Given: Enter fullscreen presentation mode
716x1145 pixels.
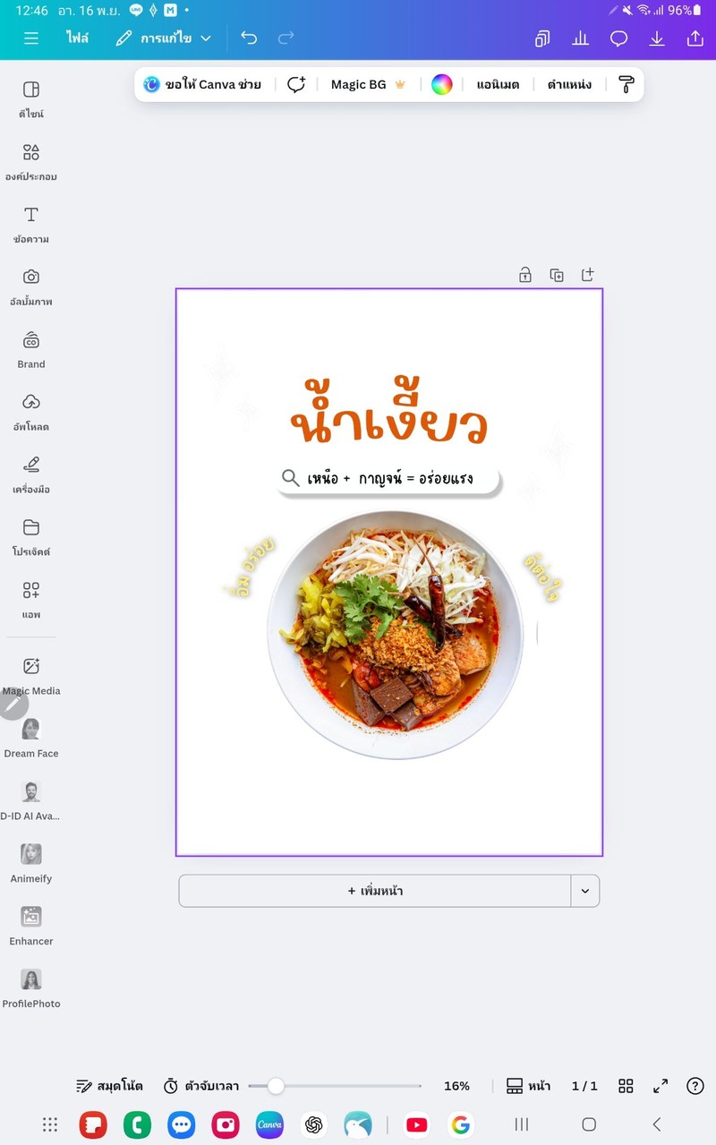Looking at the screenshot, I should 661,1086.
